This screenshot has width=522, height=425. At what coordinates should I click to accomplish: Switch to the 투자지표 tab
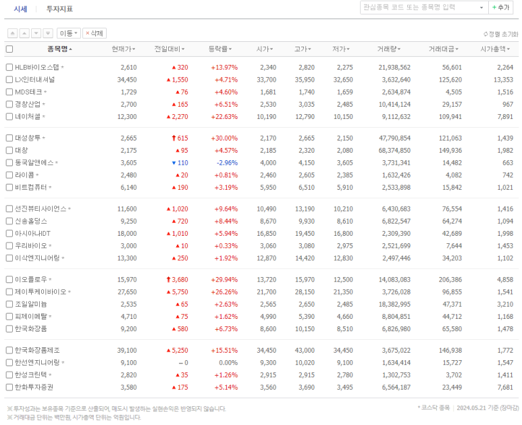(59, 9)
